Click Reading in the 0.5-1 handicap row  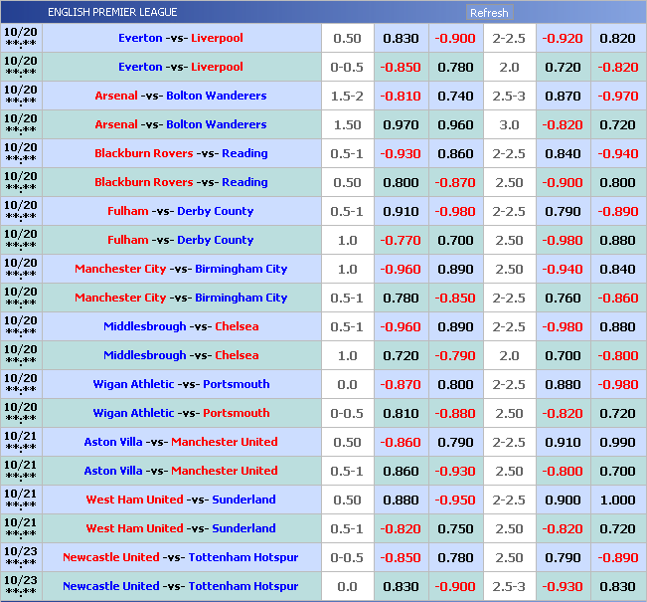(x=244, y=154)
